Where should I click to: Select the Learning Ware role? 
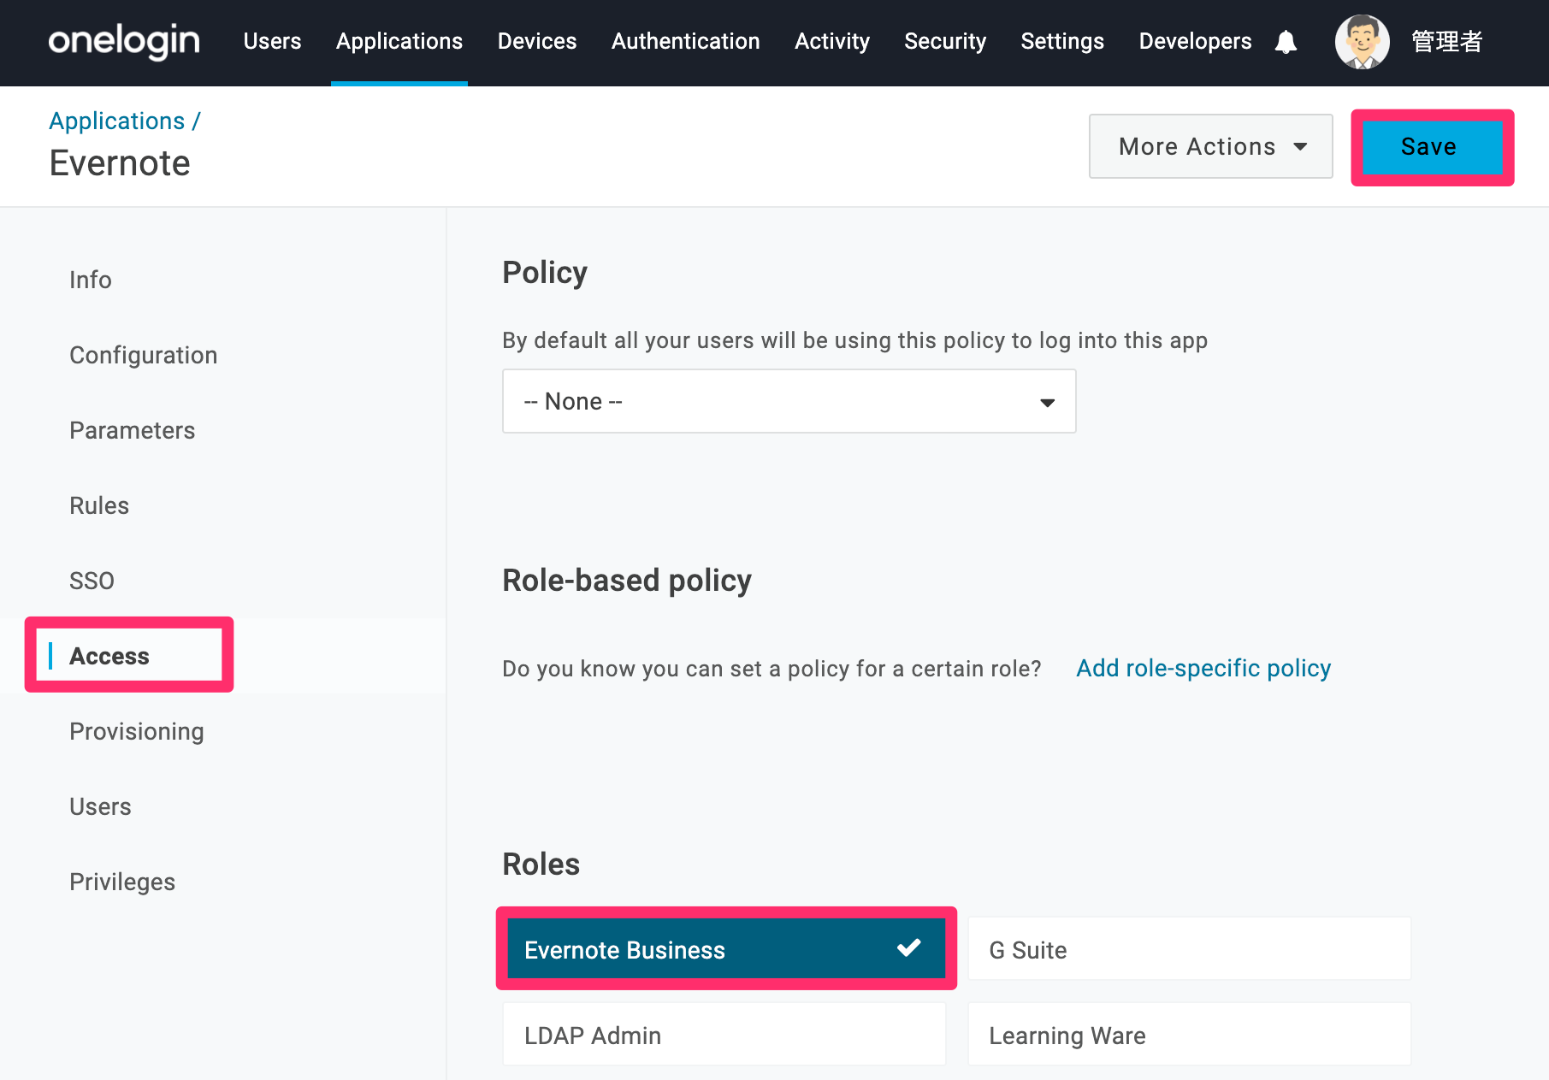pyautogui.click(x=1189, y=1034)
